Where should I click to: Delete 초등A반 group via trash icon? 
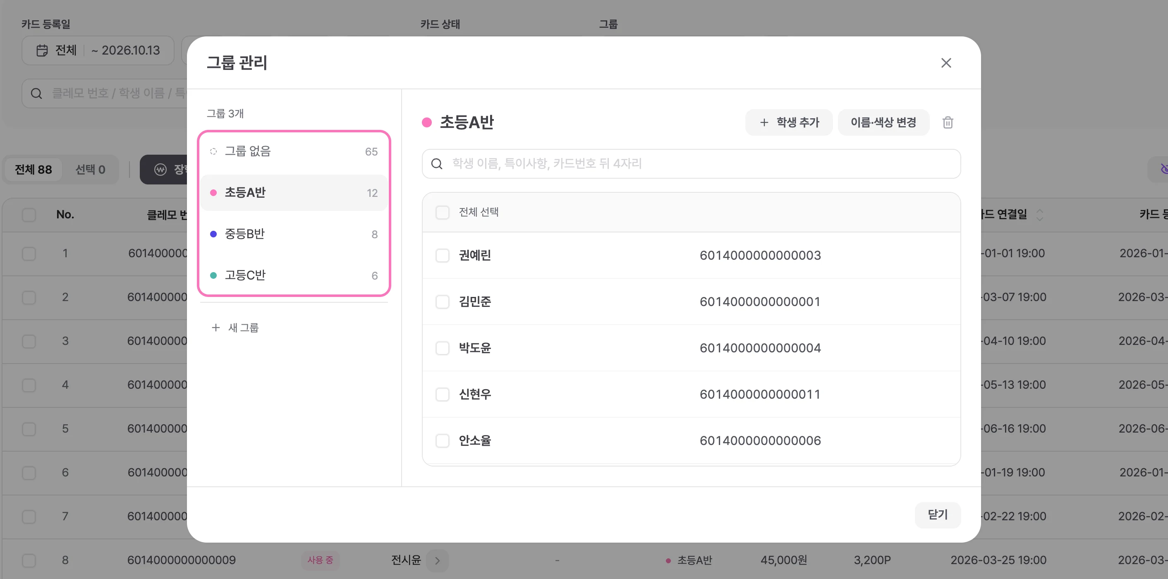948,122
